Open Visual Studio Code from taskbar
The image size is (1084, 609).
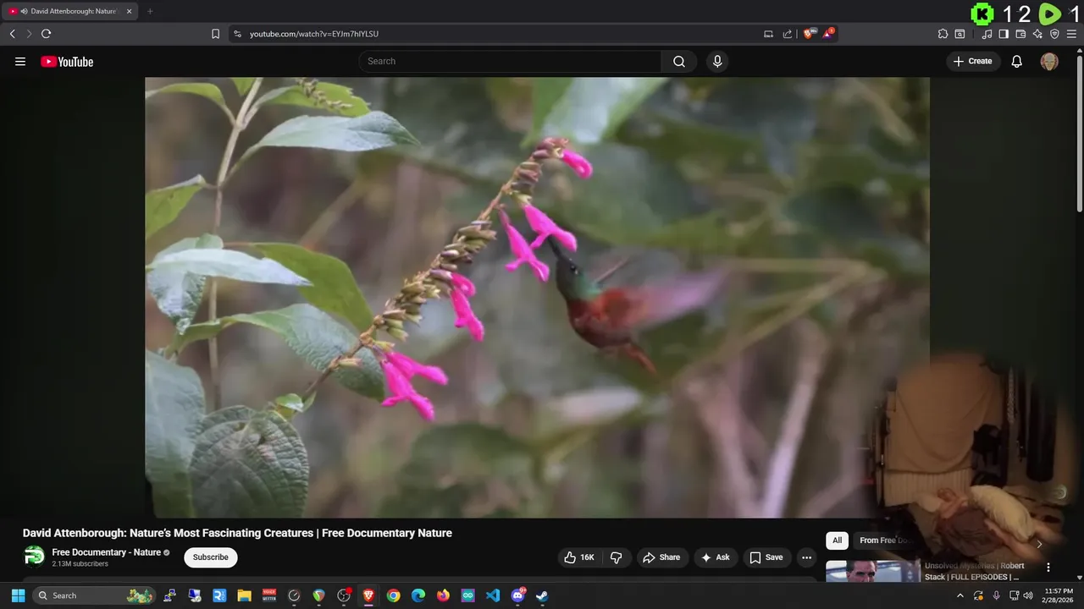click(493, 595)
